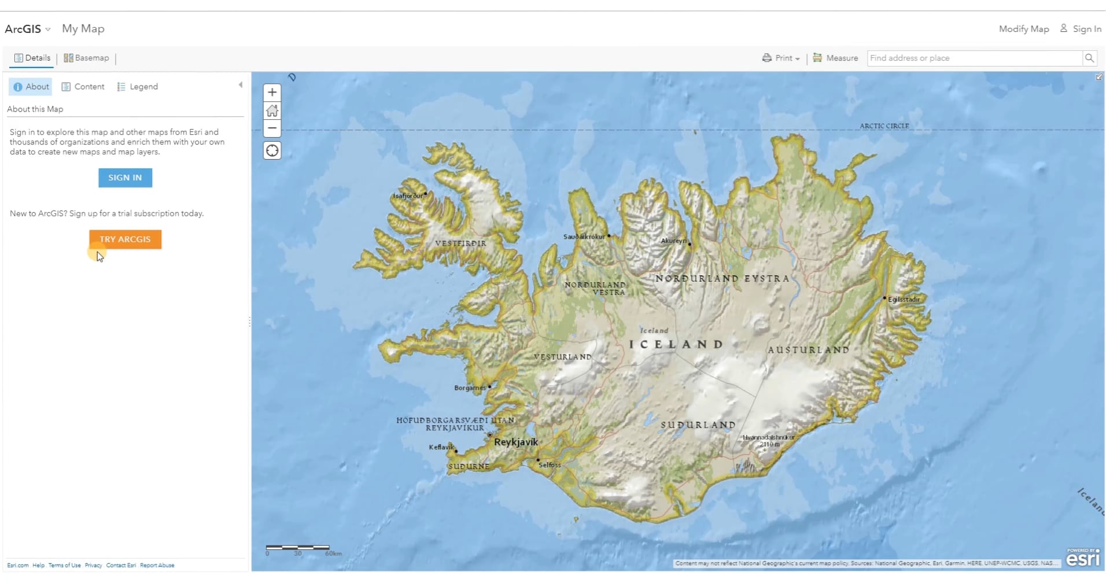
Task: Click Sign In at top right
Action: [x=1081, y=29]
